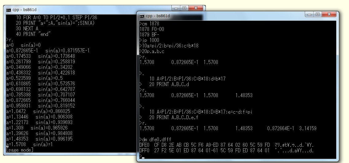Screen dimensions: 349x163
Task: Click the output value '3.14159'
Action: (308, 128)
